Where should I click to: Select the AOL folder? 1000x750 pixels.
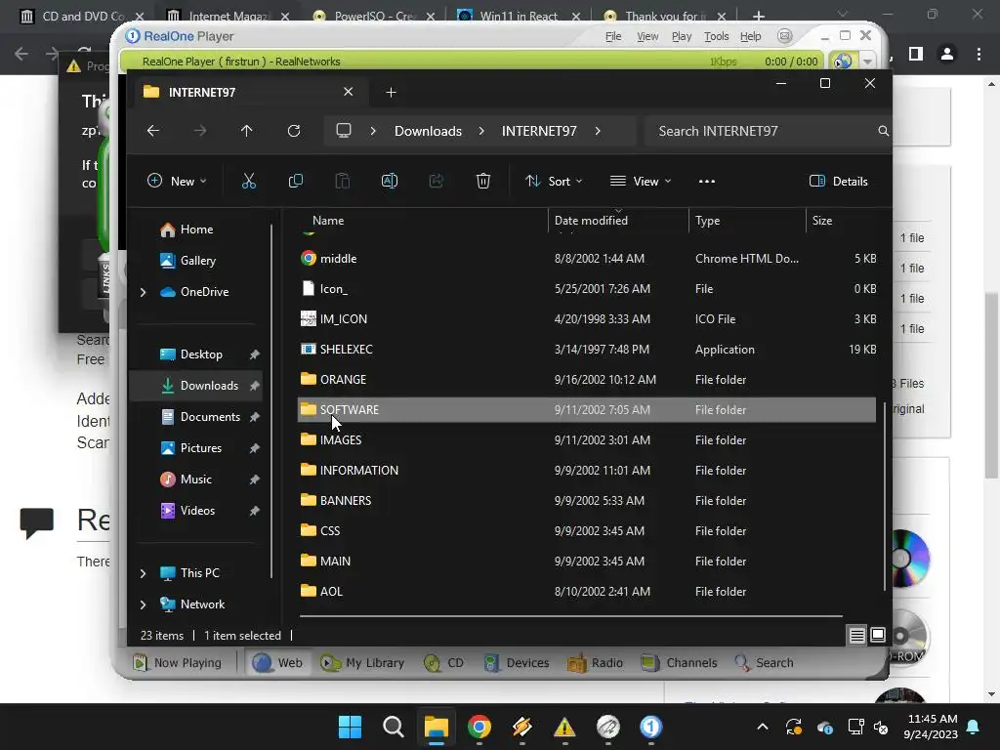pos(587,591)
